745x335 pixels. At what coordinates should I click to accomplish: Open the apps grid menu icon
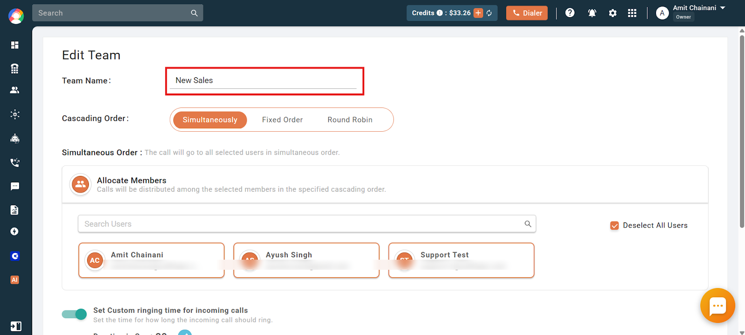pos(632,13)
